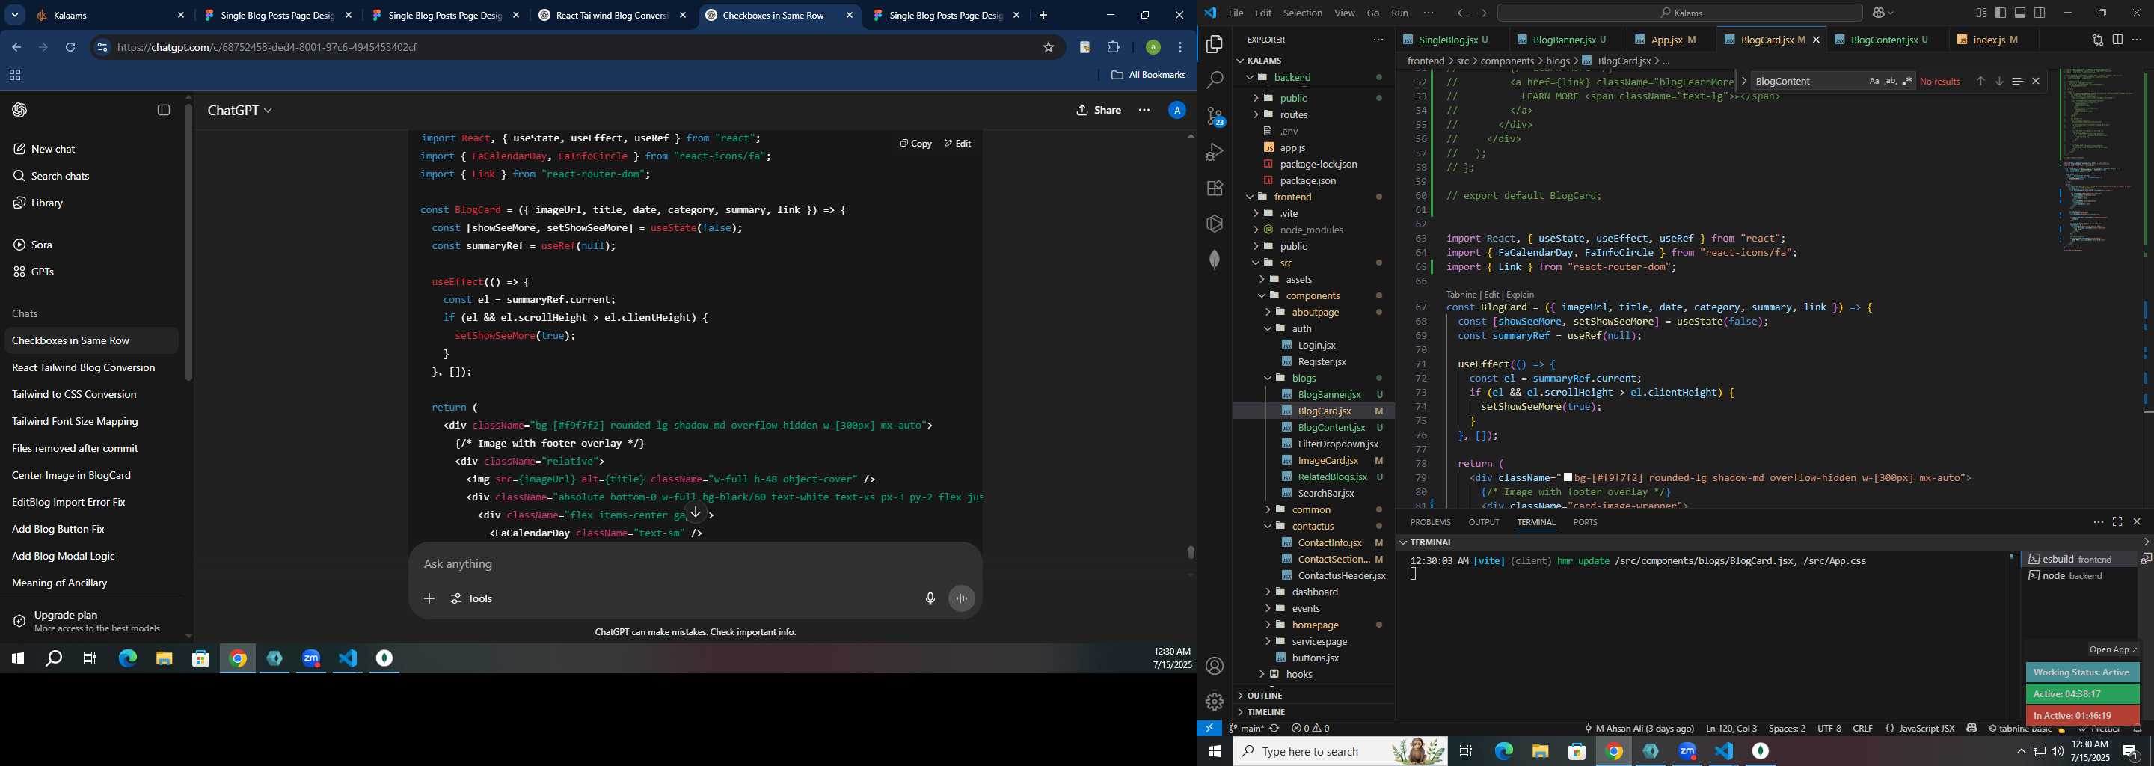Screen dimensions: 2154x766
Task: Open ChatGPT profile avatar A
Action: [1176, 111]
